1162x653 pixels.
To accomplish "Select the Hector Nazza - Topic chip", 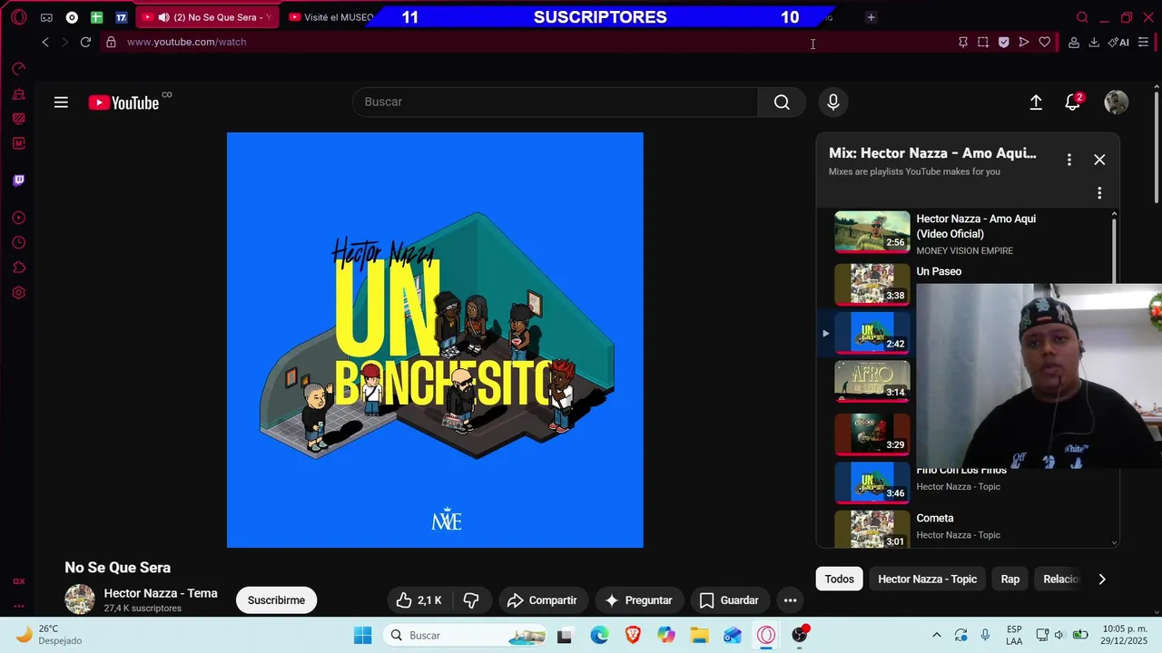I will pos(927,579).
